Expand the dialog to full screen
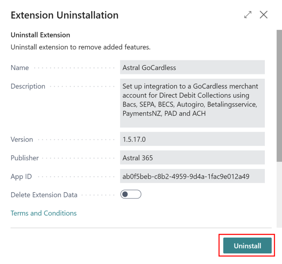This screenshot has width=282, height=264. pyautogui.click(x=248, y=15)
